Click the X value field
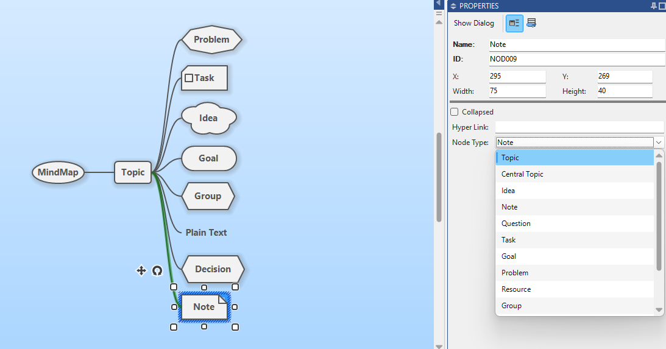 pyautogui.click(x=517, y=76)
